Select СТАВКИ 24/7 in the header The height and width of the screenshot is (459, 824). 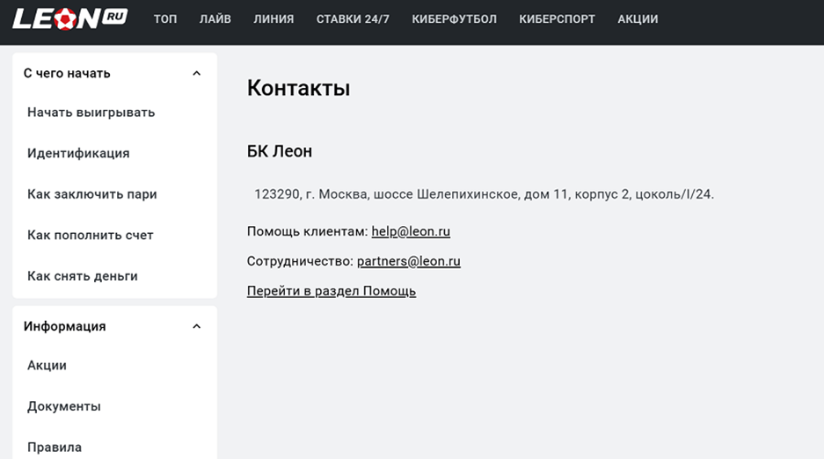tap(353, 19)
